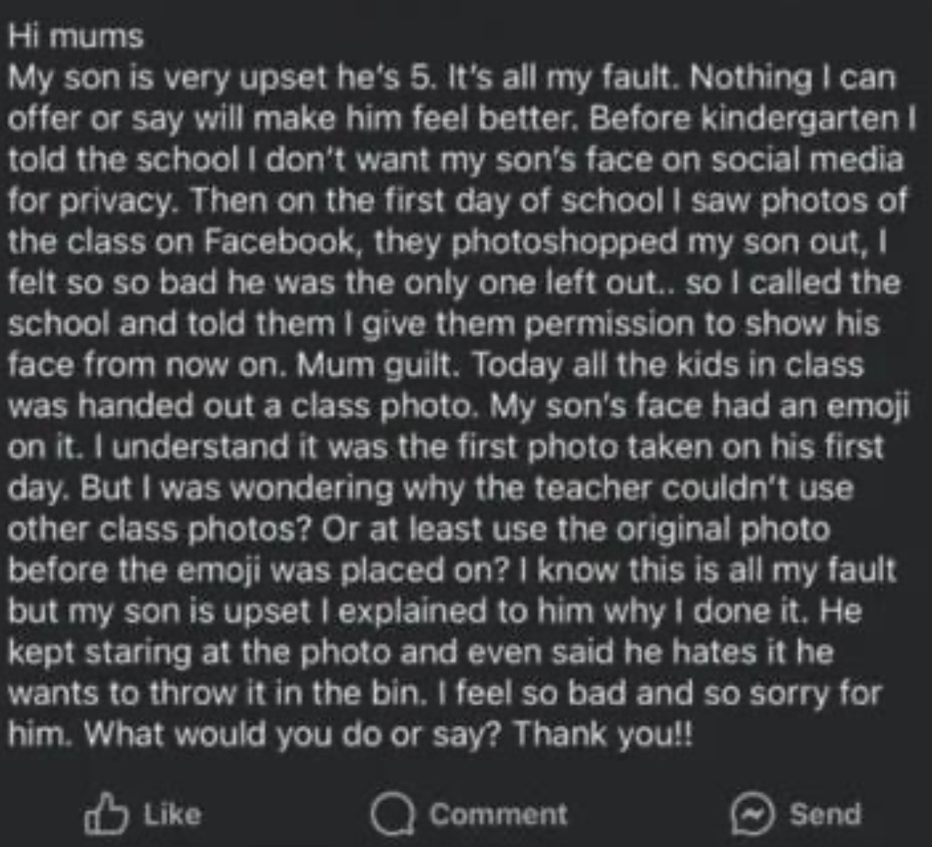Click the action bar below the post
This screenshot has height=847, width=932.
tap(465, 814)
